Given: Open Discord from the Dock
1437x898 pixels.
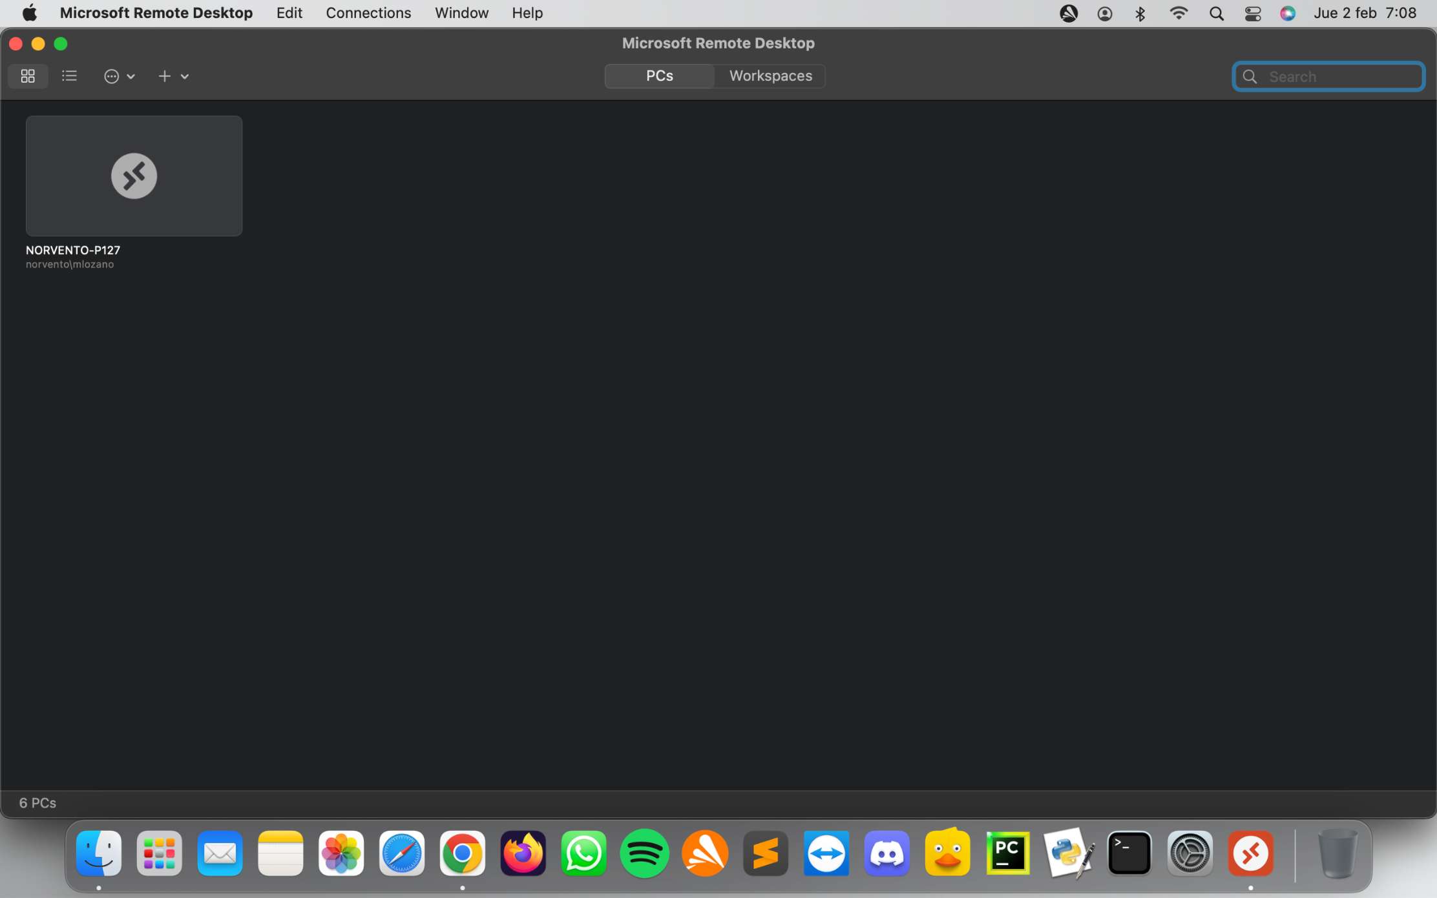Looking at the screenshot, I should tap(887, 853).
